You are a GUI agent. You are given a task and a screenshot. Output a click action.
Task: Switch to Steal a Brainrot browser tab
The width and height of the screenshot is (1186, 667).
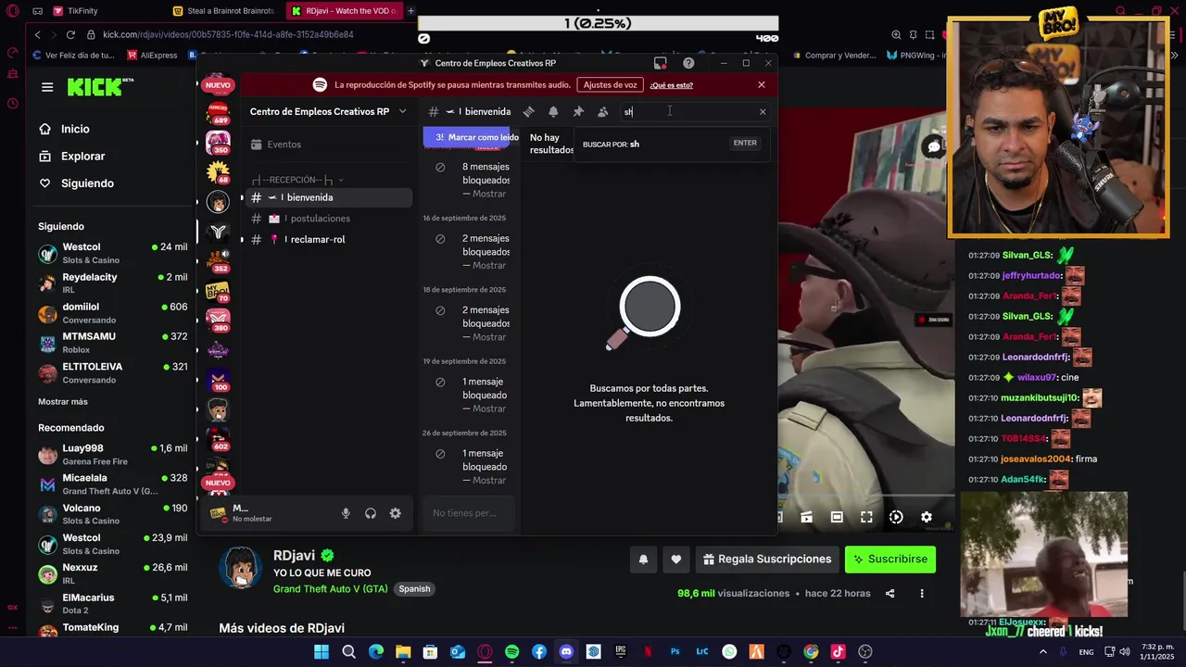pyautogui.click(x=225, y=11)
